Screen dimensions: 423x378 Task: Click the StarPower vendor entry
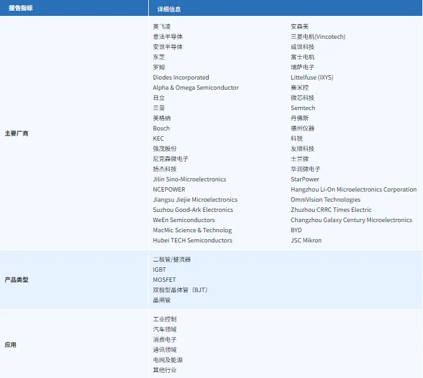coord(305,179)
